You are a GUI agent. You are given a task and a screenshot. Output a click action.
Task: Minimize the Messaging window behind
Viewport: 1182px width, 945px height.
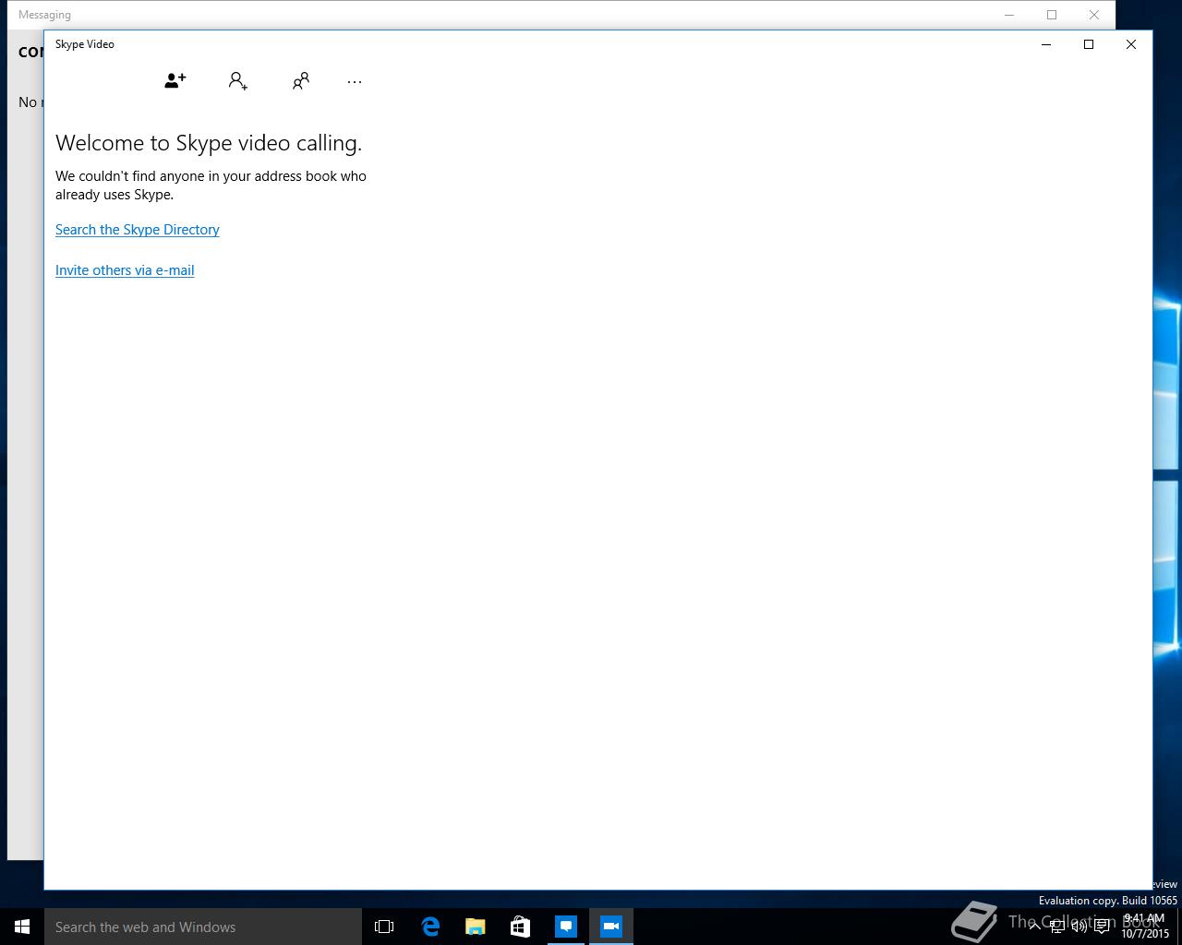[1009, 15]
